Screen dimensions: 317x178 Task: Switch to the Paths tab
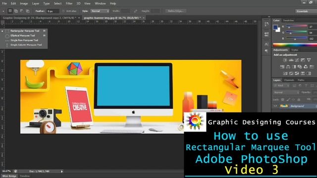[301, 80]
